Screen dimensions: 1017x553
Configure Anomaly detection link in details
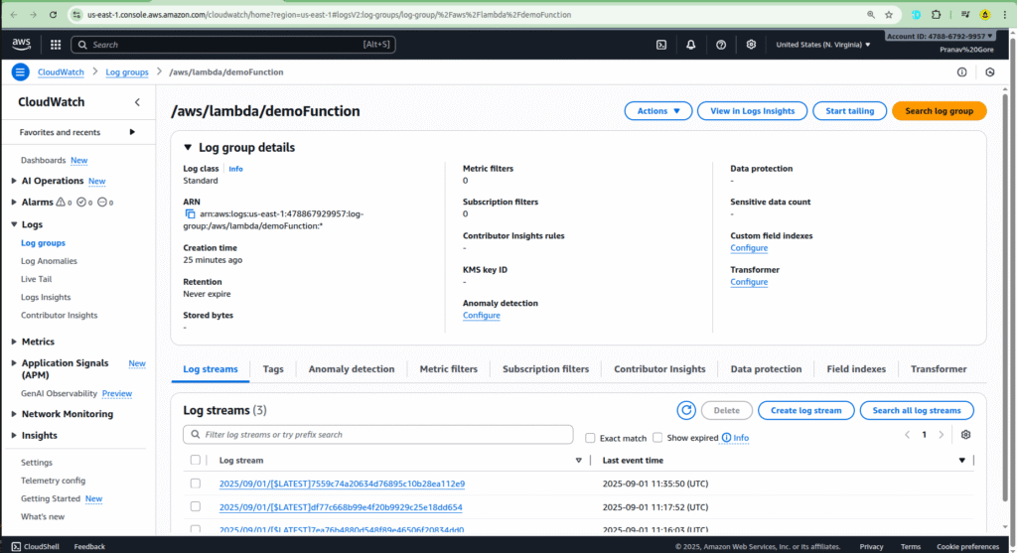pos(482,315)
